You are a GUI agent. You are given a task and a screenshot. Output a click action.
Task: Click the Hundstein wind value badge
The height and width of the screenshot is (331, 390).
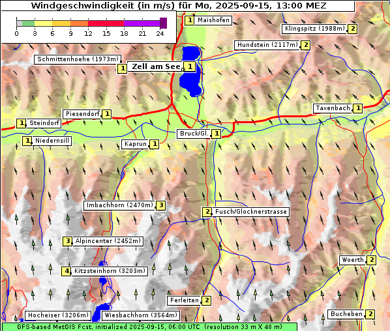point(305,45)
